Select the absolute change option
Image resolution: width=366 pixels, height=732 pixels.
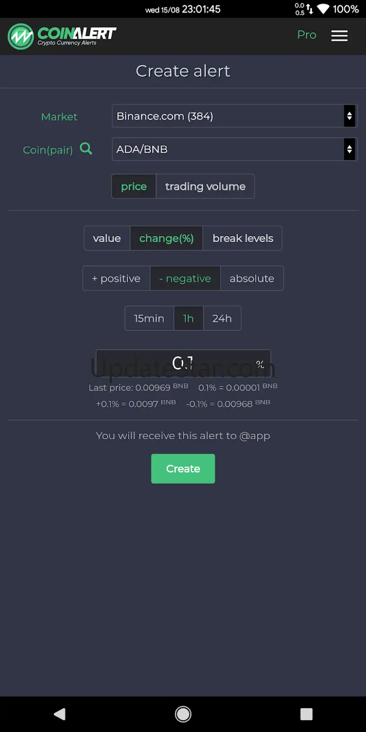(x=252, y=278)
